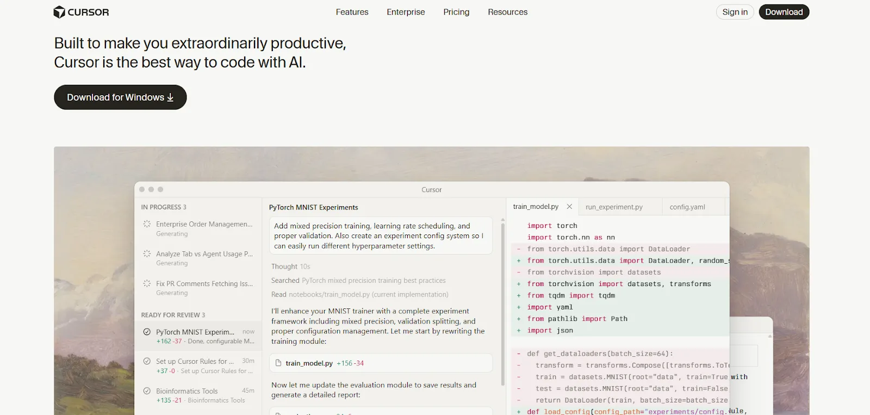Click code line 'import torch.nn as nn'
The image size is (870, 415).
571,237
